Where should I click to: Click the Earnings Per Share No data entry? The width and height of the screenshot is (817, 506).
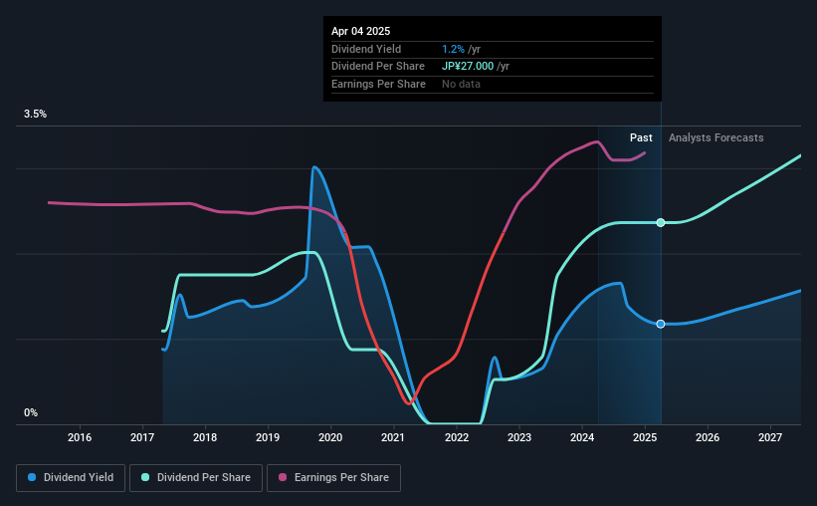click(461, 84)
